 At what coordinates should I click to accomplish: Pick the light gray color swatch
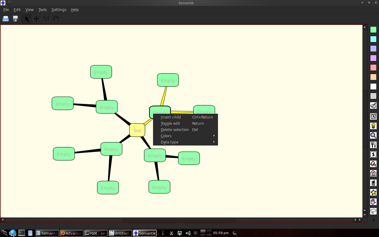[373, 96]
